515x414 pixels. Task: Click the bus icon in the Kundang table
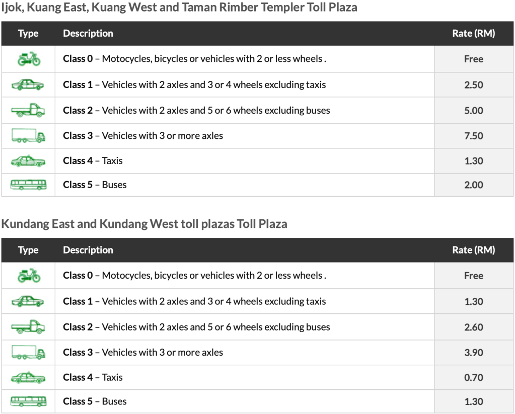point(28,401)
